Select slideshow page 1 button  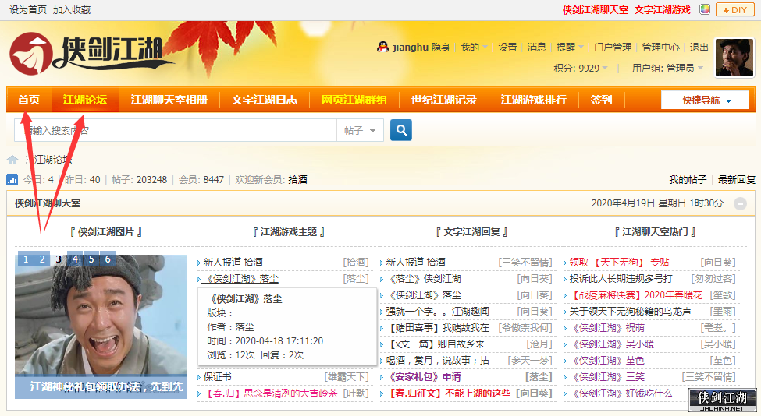tap(26, 259)
